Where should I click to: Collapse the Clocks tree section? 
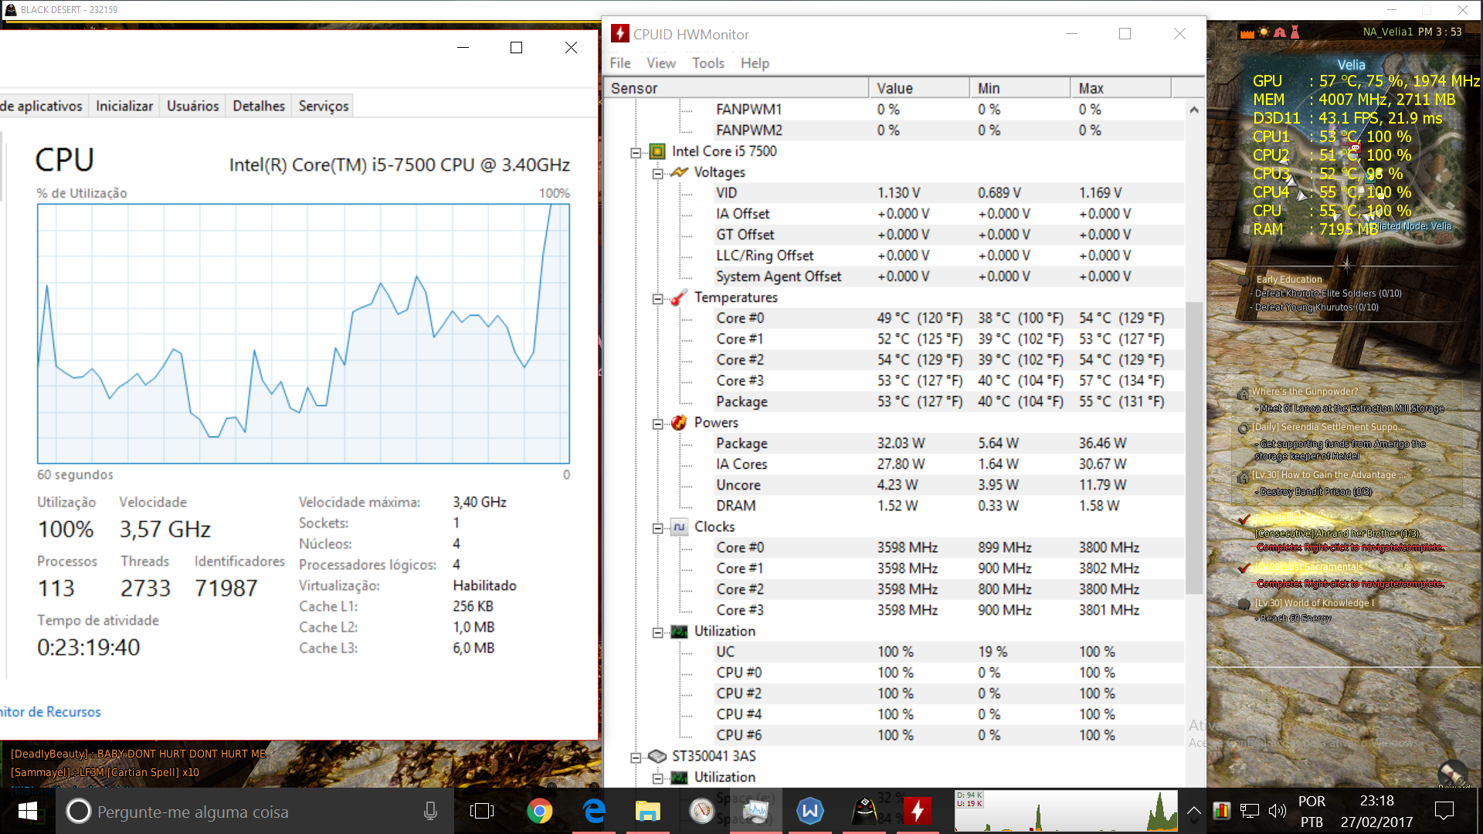coord(657,527)
